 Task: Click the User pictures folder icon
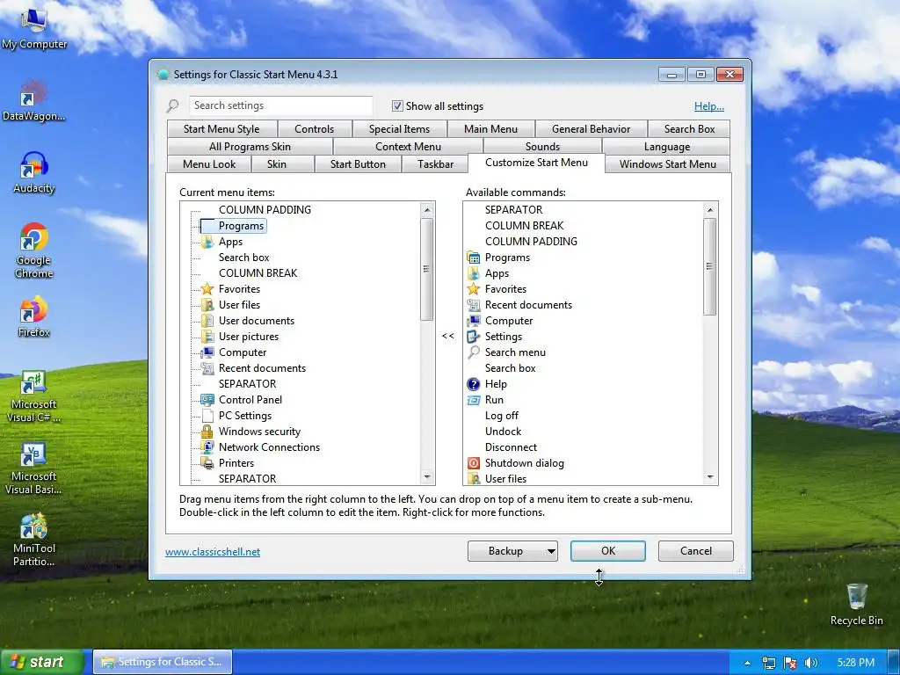207,337
